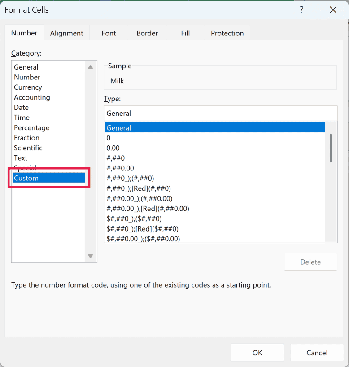The image size is (349, 367).
Task: Click the Delete button
Action: 310,262
